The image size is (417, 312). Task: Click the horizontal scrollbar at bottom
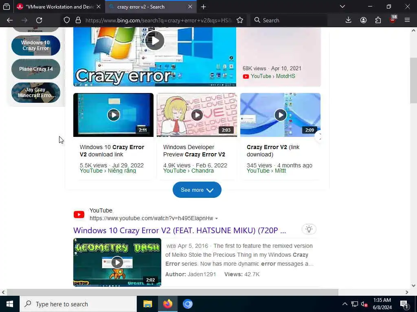click(x=172, y=292)
